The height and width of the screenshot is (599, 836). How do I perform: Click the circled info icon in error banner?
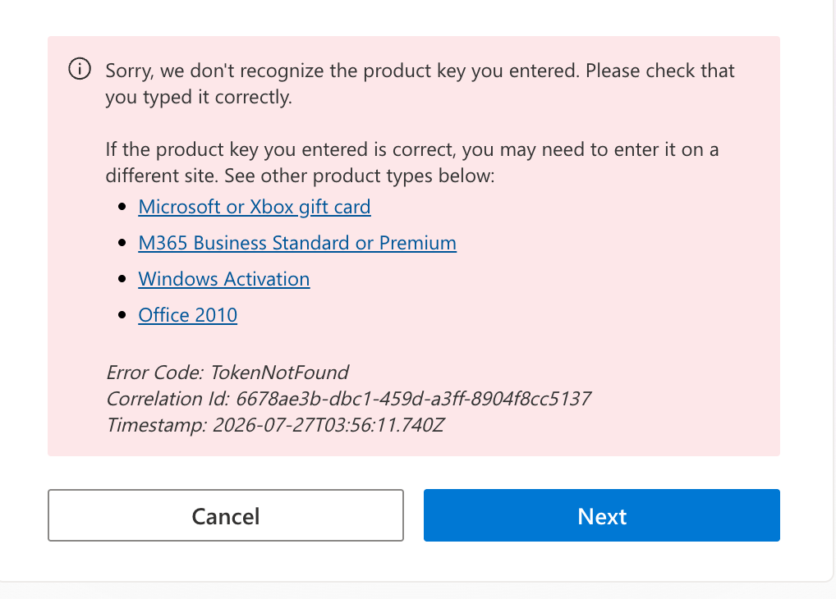point(80,69)
